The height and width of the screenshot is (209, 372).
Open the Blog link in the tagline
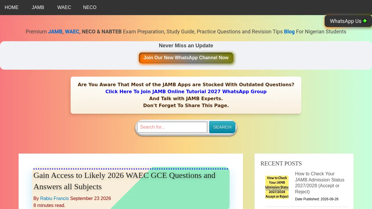(x=289, y=32)
